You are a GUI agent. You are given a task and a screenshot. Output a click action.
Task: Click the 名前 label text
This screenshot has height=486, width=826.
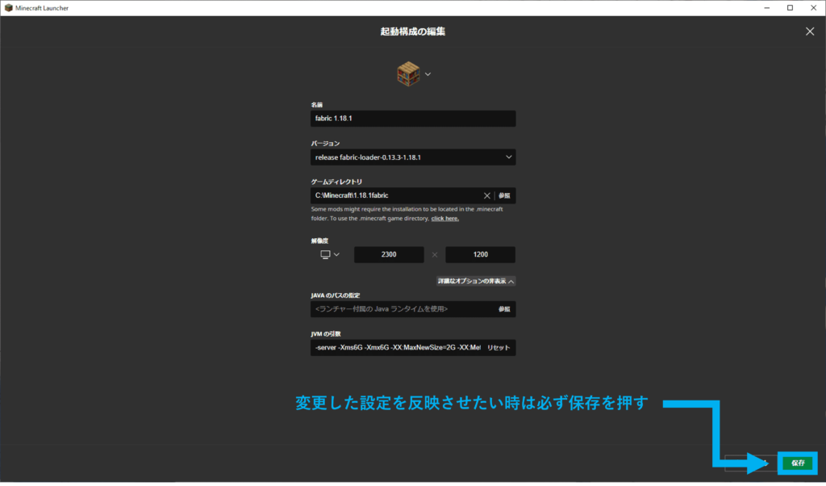(x=316, y=105)
